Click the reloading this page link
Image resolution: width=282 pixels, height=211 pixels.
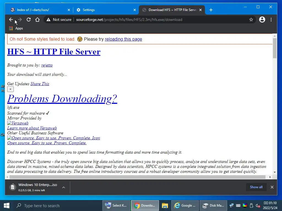click(x=123, y=39)
